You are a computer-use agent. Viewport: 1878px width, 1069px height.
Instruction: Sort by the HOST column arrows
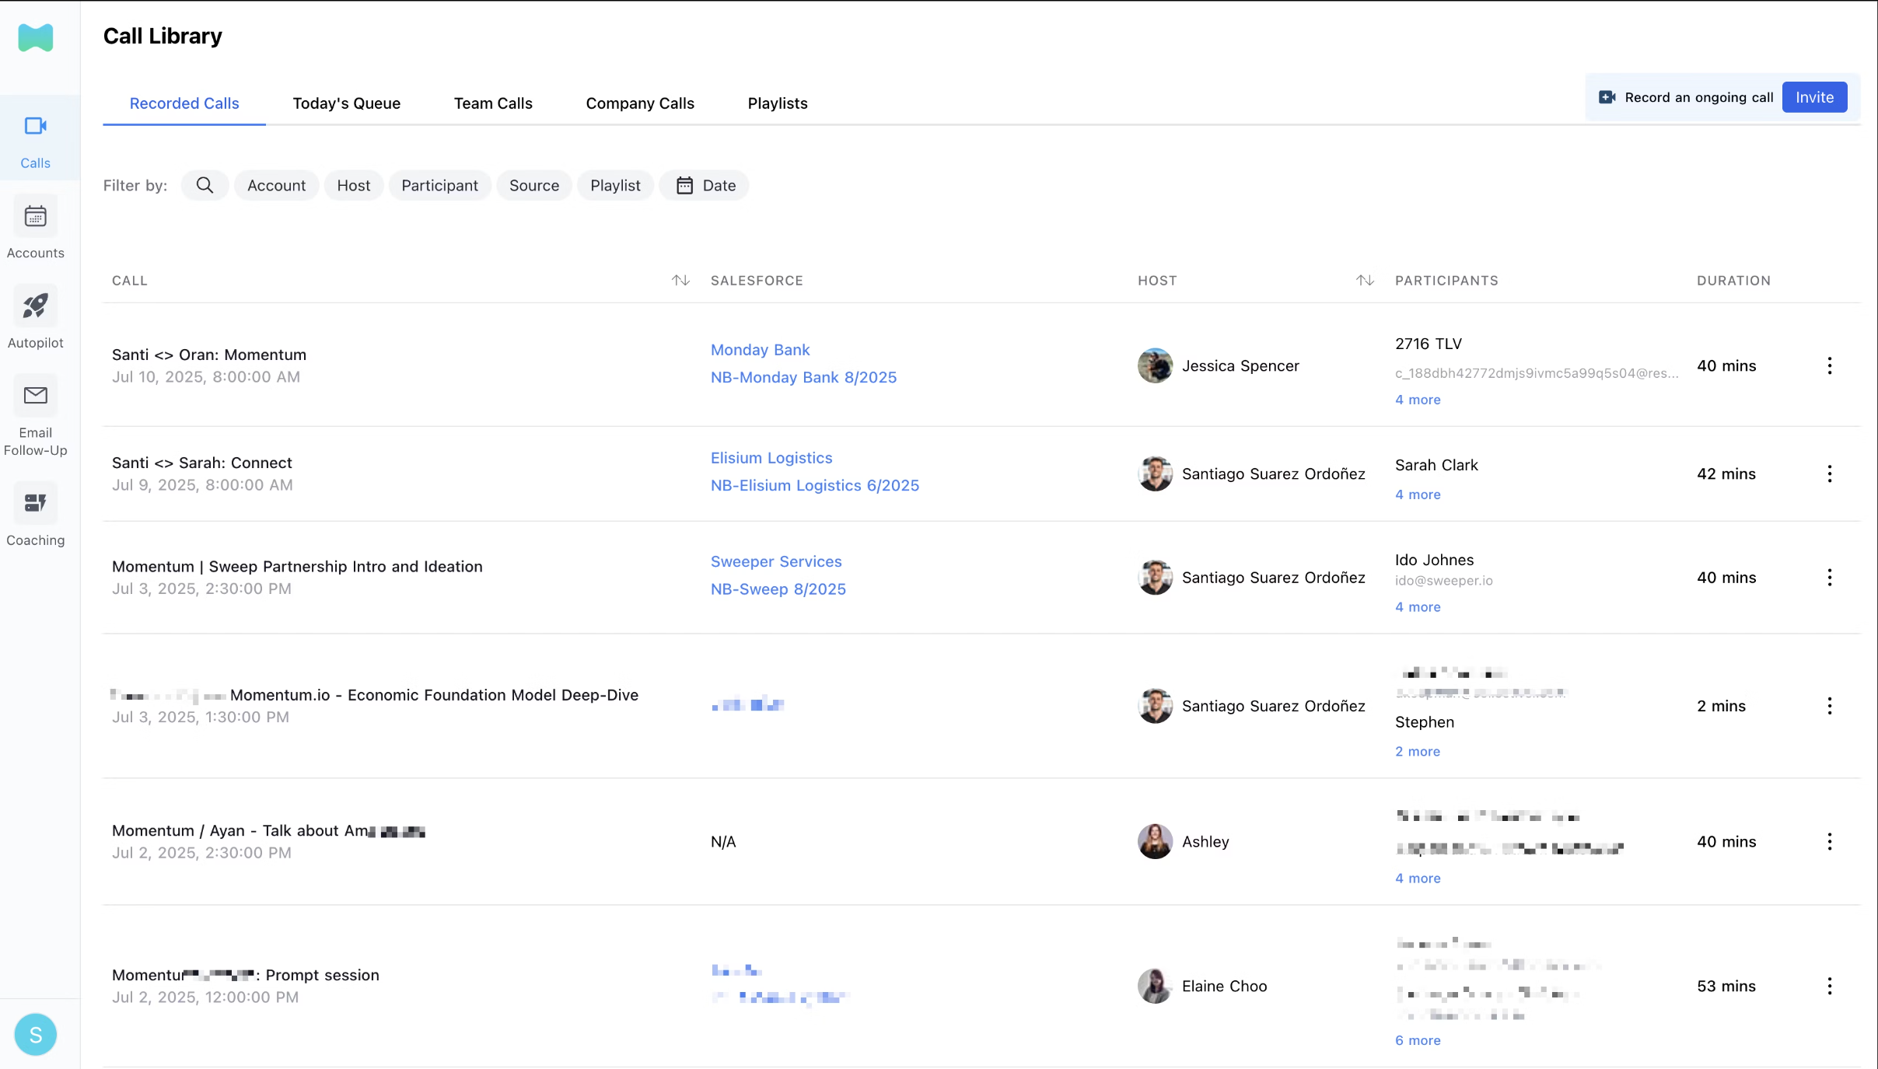click(1365, 281)
